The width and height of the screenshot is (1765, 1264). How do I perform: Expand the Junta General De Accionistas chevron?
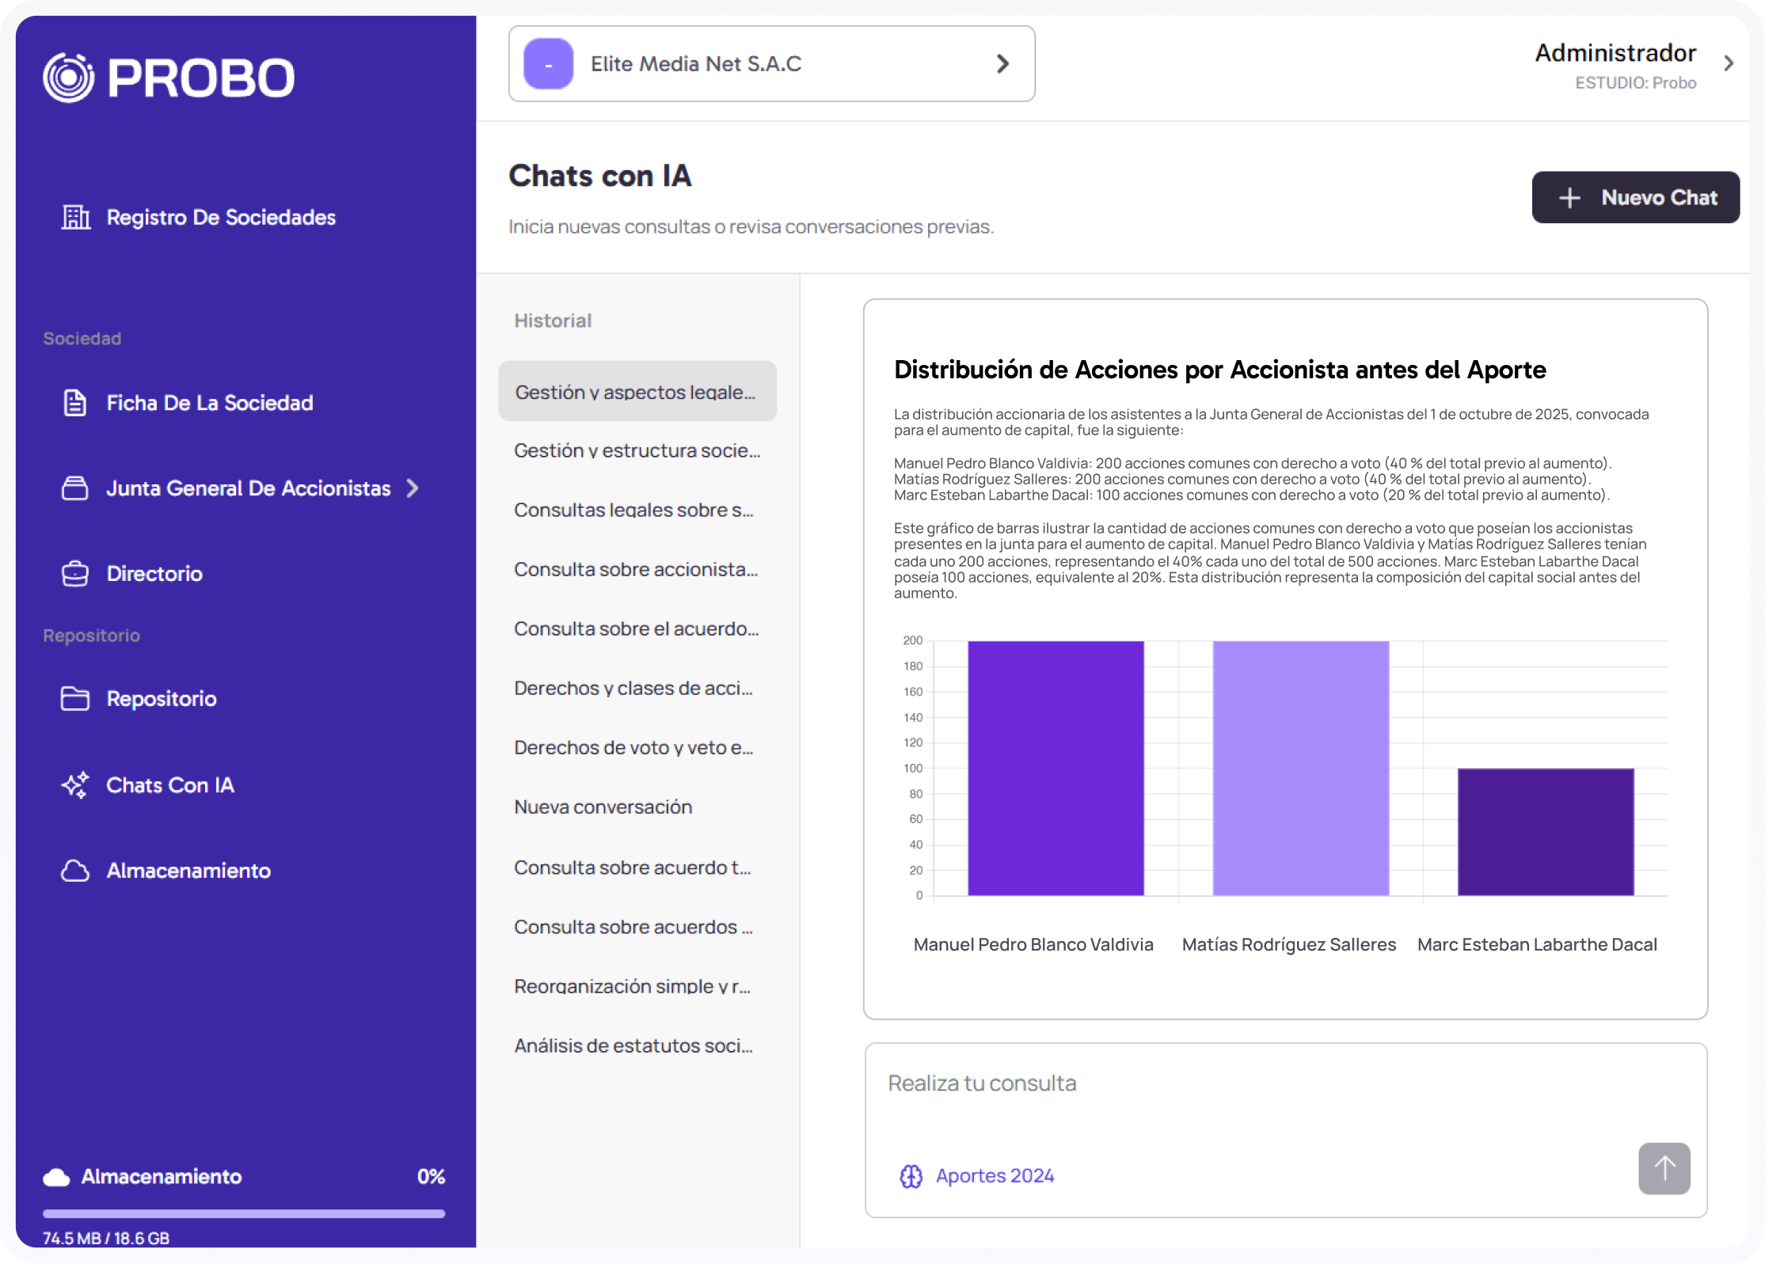(x=413, y=488)
